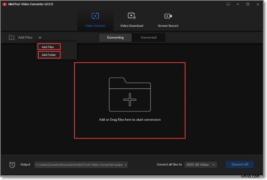Click the MiniTool app logo icon
The height and width of the screenshot is (180, 267).
[4, 4]
